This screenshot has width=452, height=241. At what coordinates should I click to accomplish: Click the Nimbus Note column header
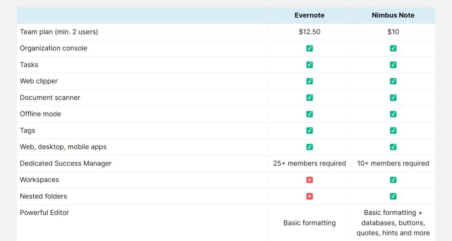pyautogui.click(x=393, y=15)
